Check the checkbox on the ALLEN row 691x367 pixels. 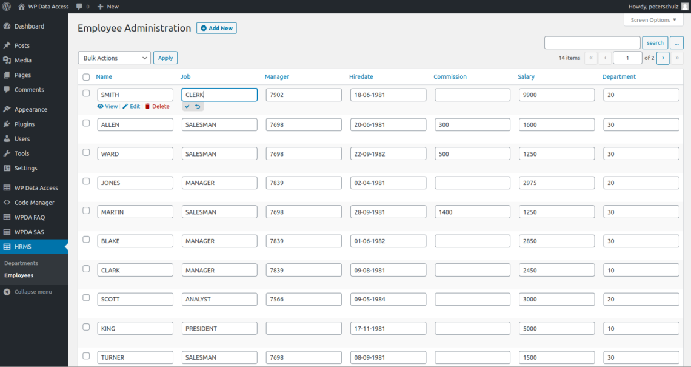(86, 123)
